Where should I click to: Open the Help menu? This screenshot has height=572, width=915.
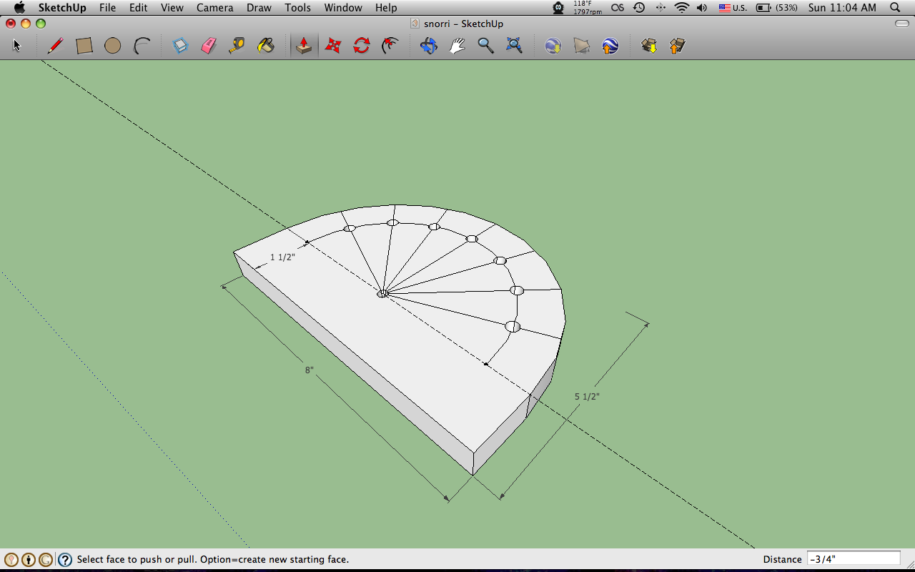pyautogui.click(x=386, y=8)
